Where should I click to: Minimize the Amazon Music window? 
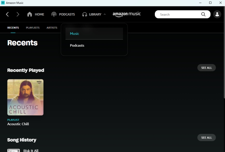click(x=200, y=3)
